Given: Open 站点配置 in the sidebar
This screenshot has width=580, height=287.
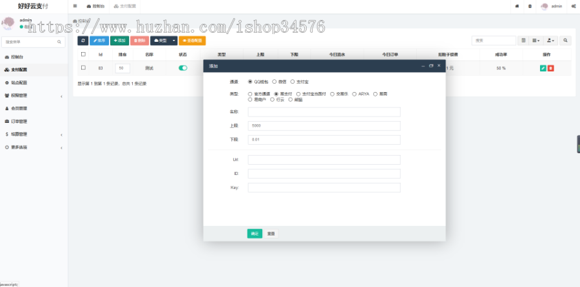Looking at the screenshot, I should [34, 83].
